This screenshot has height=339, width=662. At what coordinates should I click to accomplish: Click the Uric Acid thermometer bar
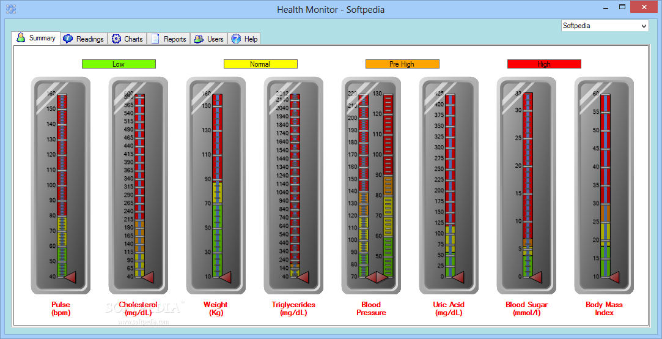tap(451, 185)
